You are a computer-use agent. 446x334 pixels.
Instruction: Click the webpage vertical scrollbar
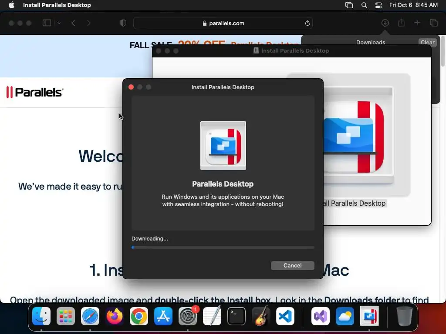443,51
